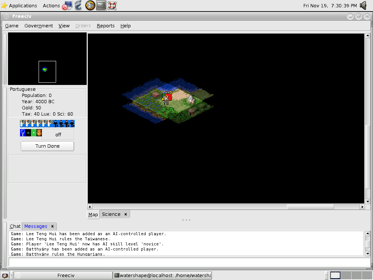
Task: Close the Science tab
Action: tap(126, 214)
